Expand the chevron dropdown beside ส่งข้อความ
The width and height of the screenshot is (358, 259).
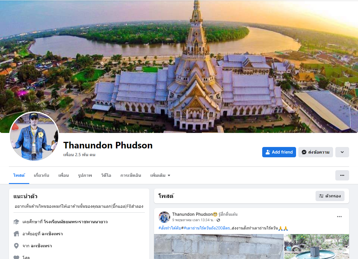click(342, 152)
